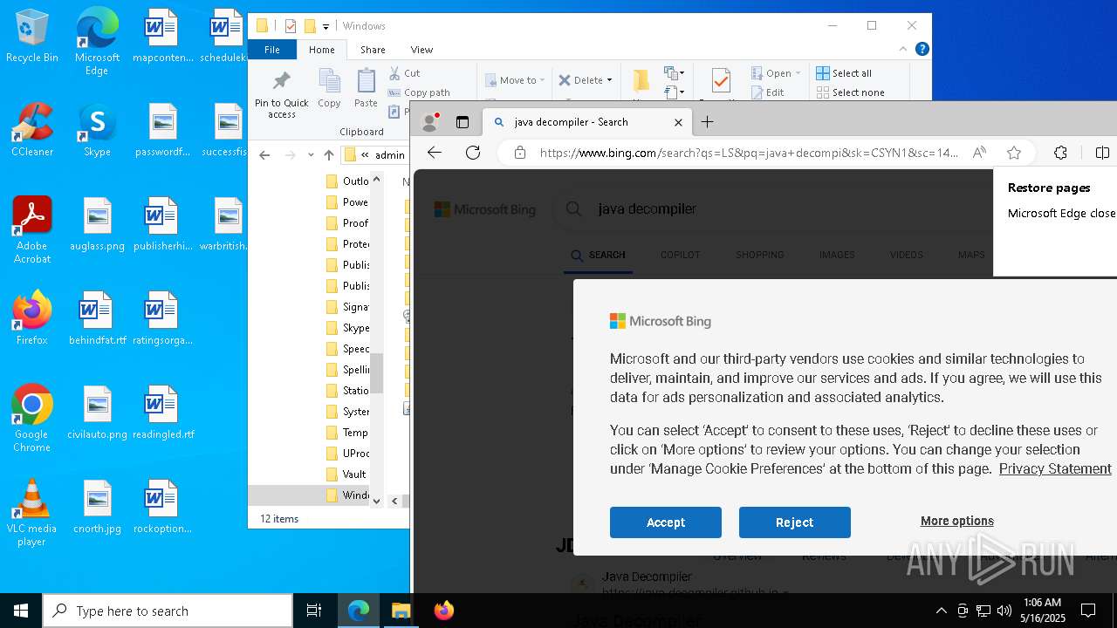1117x628 pixels.
Task: Select Temp folder in navigation tree
Action: [346, 433]
